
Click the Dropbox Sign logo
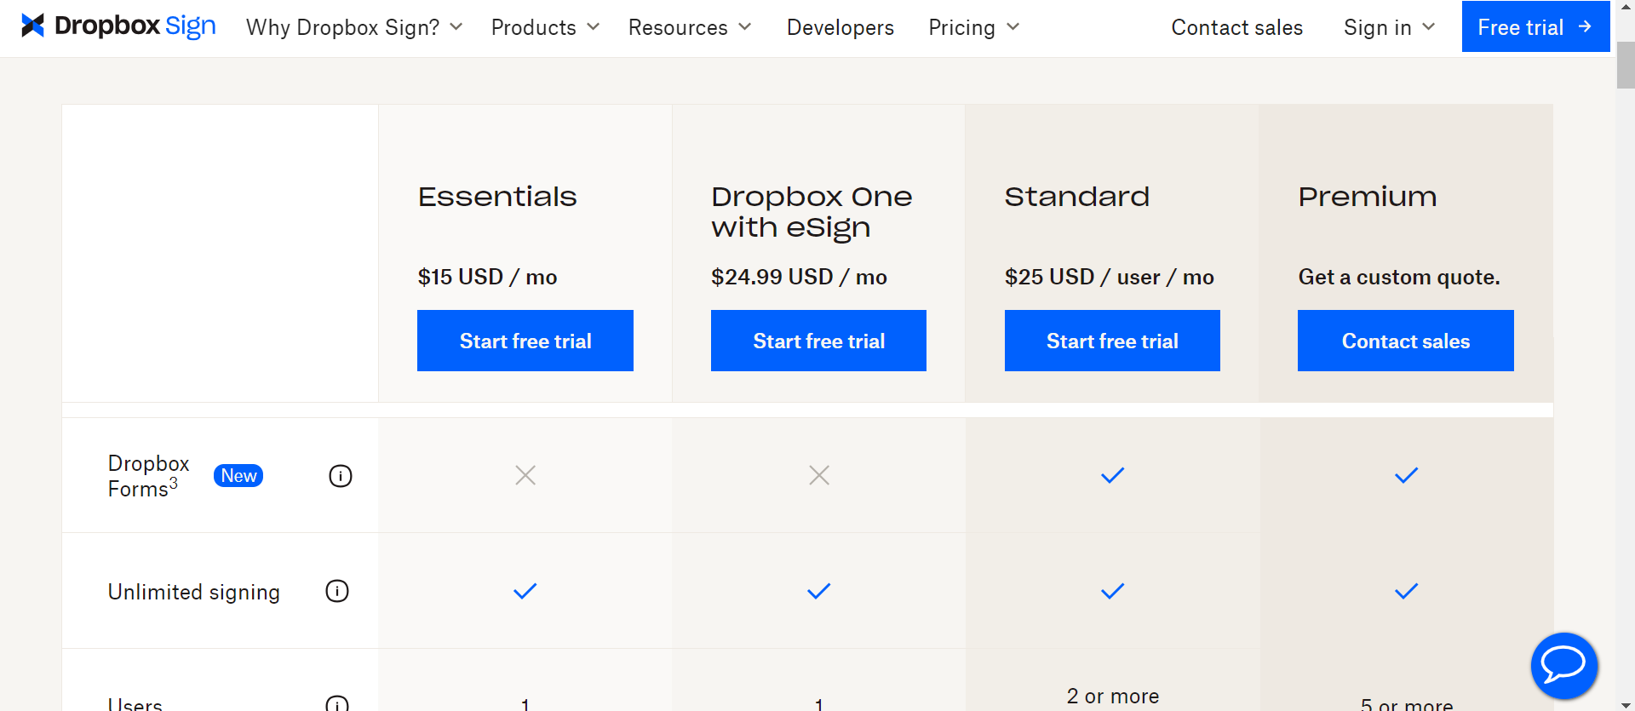[x=118, y=26]
